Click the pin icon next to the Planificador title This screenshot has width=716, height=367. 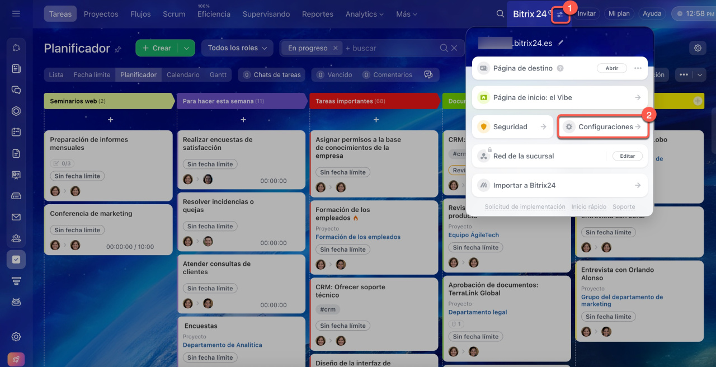118,49
